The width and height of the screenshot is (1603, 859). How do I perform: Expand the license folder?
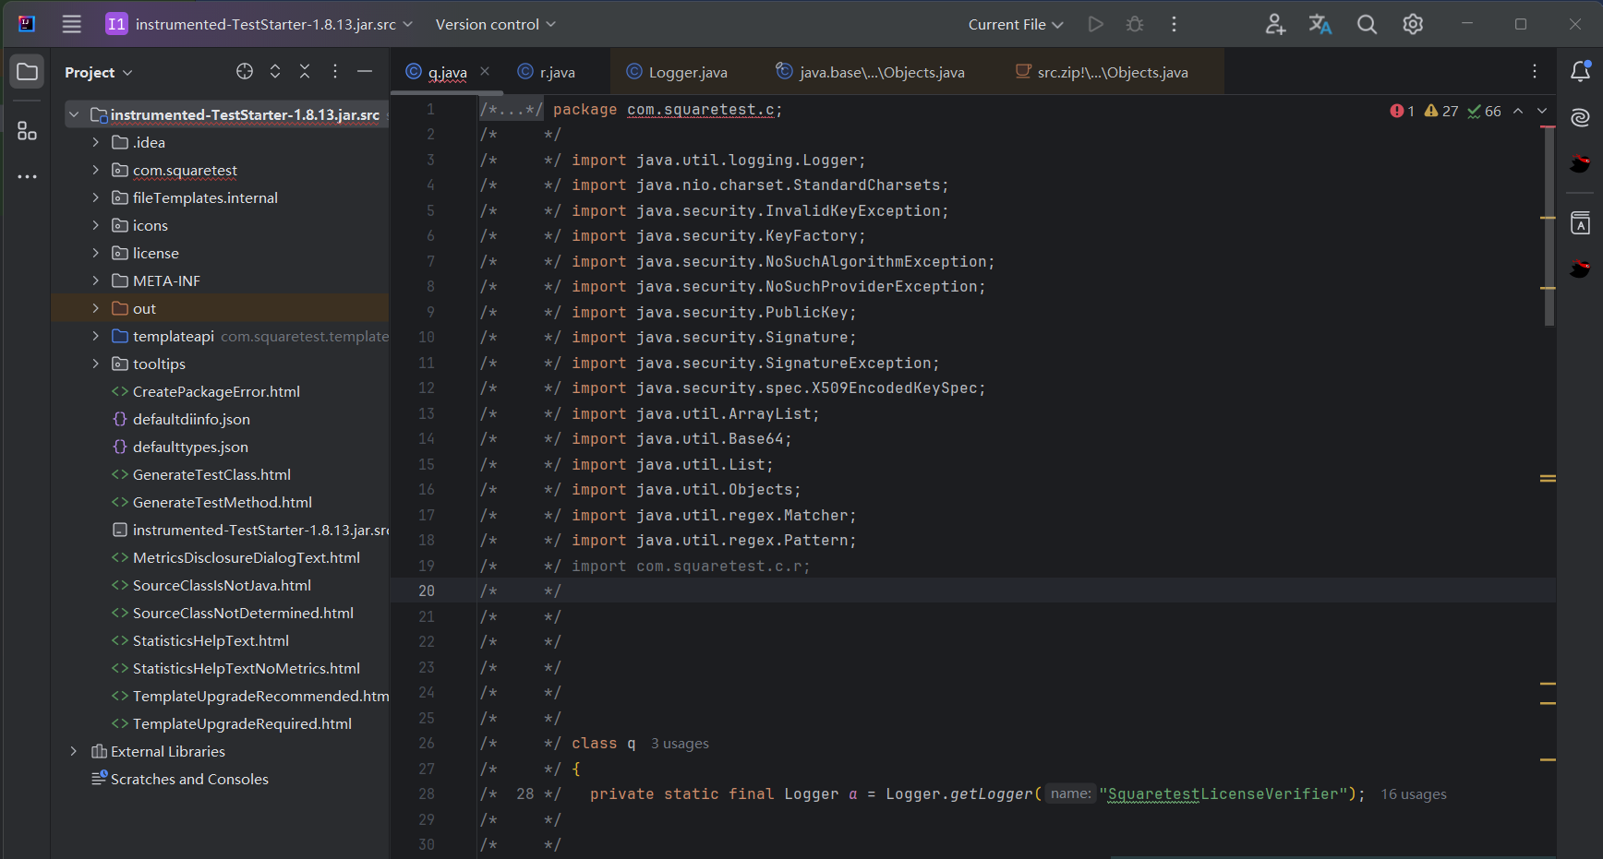coord(95,253)
